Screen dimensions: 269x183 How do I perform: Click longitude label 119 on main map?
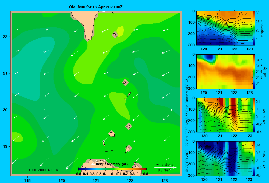coord(27,180)
